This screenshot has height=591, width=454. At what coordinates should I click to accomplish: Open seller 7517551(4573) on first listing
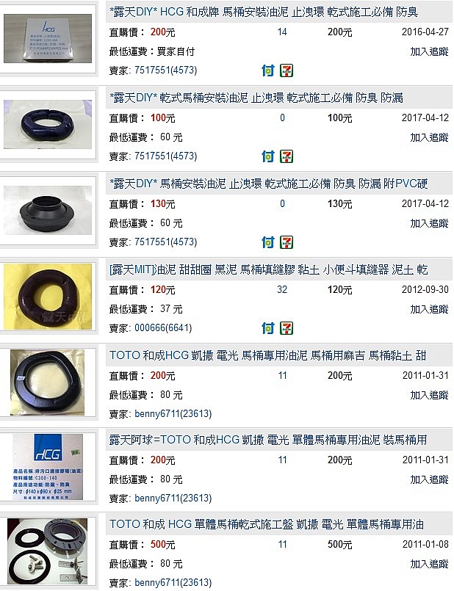point(166,70)
